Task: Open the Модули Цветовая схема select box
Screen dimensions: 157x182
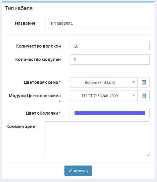Action: click(x=104, y=96)
